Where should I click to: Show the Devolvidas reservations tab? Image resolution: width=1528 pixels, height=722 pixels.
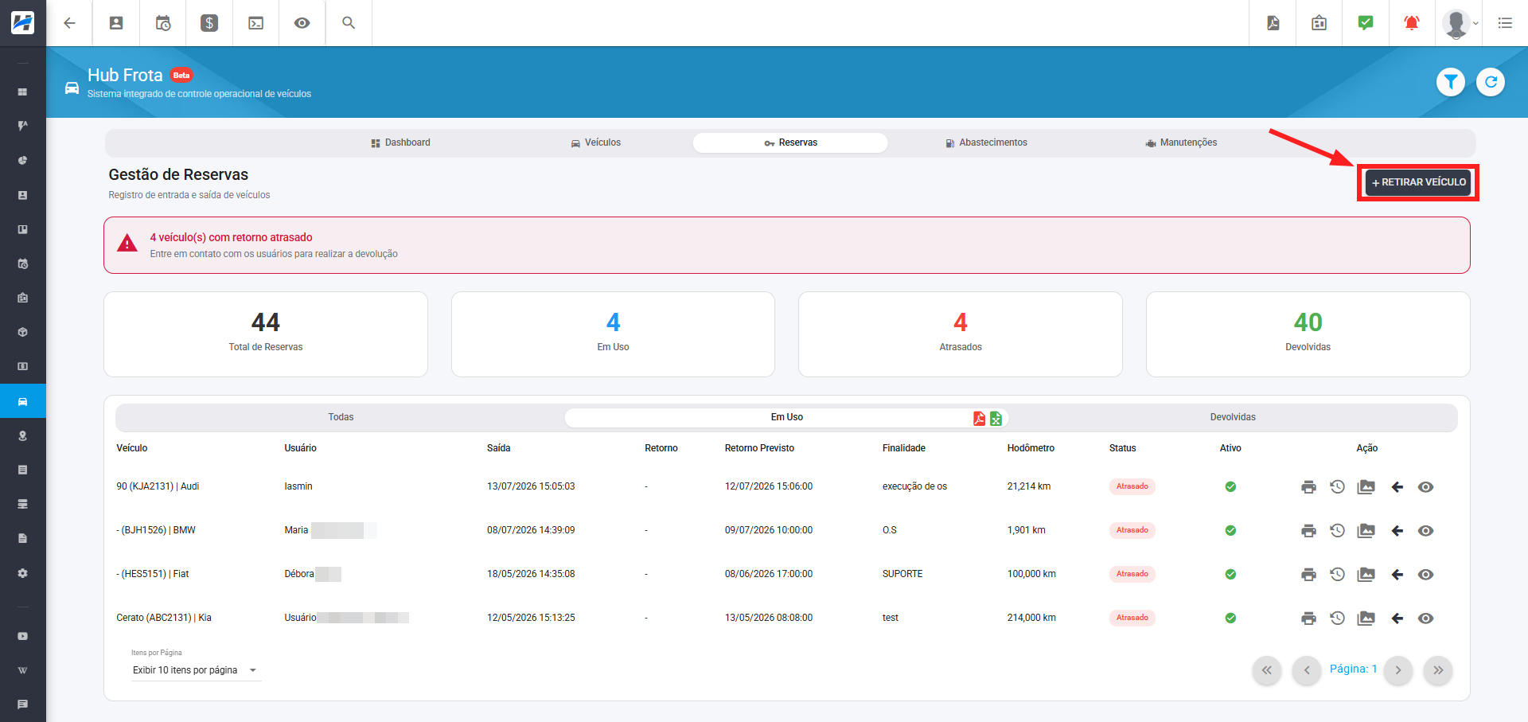[1233, 418]
